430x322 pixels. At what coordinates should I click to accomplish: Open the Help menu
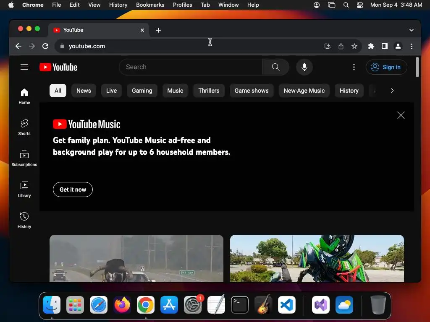(x=253, y=5)
